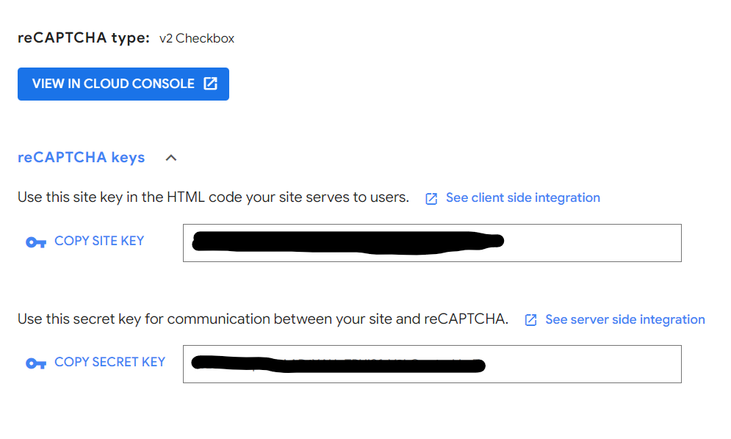731x439 pixels.
Task: Open the See server side integration link
Action: pos(624,319)
